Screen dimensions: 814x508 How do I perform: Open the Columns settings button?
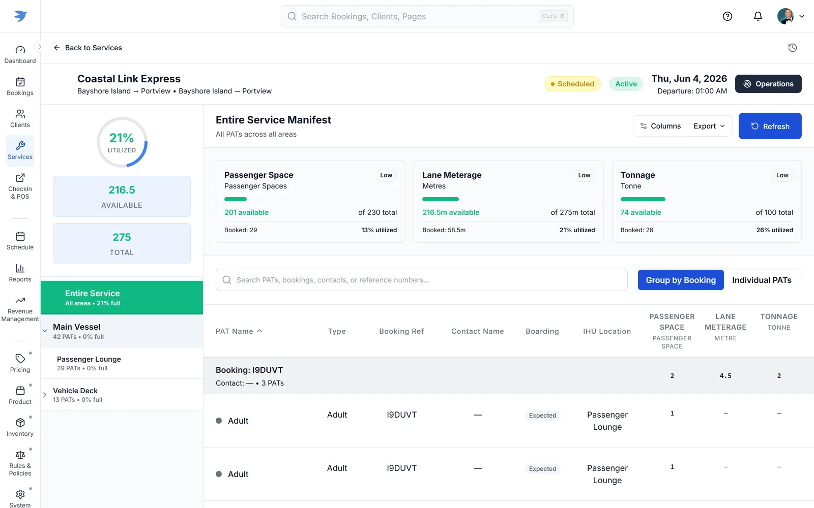coord(660,126)
